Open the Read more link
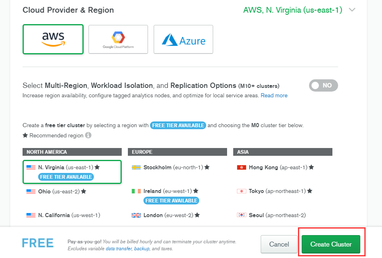The width and height of the screenshot is (382, 258). click(x=274, y=95)
